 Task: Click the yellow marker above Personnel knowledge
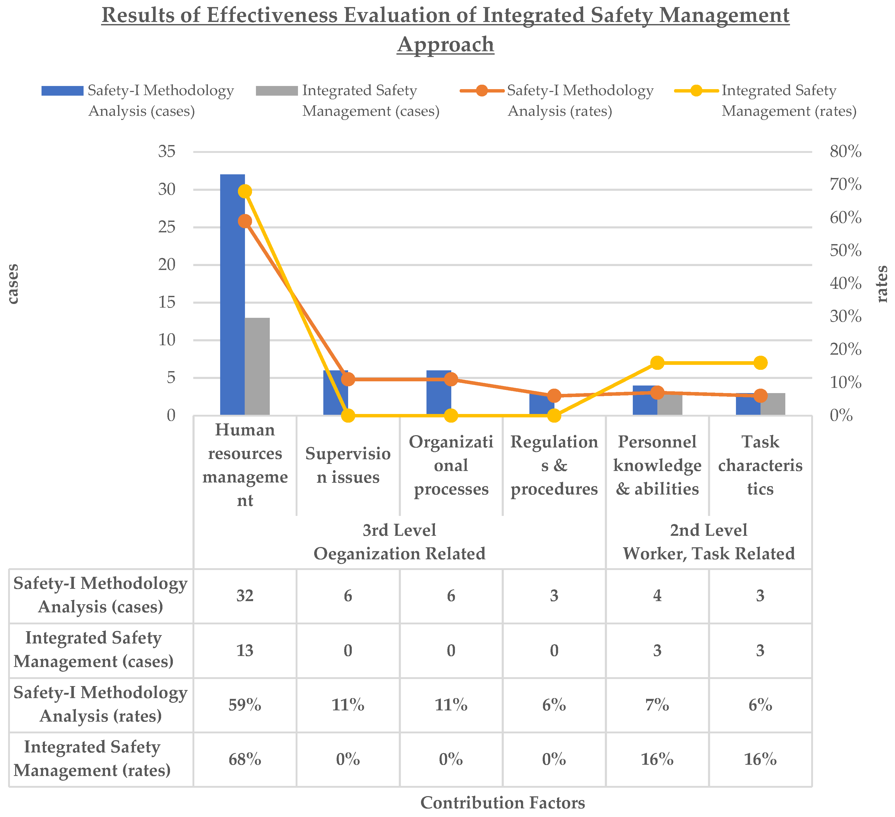[x=658, y=363]
